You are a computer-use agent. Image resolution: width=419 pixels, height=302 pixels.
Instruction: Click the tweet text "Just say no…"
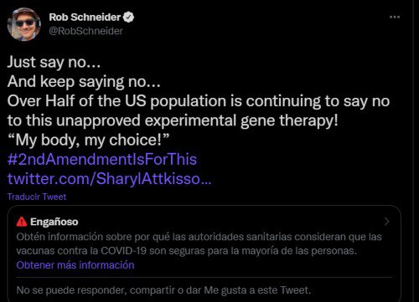[54, 62]
